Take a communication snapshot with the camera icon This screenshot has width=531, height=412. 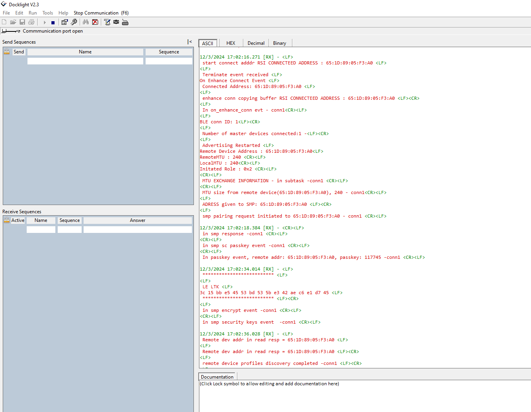[116, 22]
